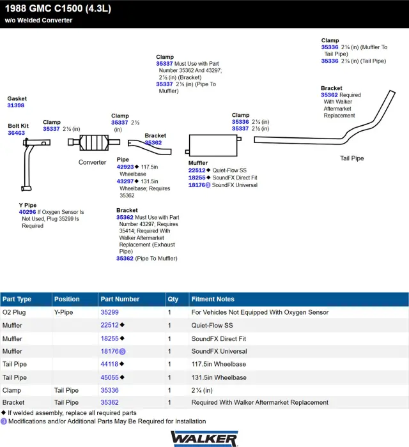Click the 'Converter' diagram label
The width and height of the screenshot is (409, 447).
(92, 162)
